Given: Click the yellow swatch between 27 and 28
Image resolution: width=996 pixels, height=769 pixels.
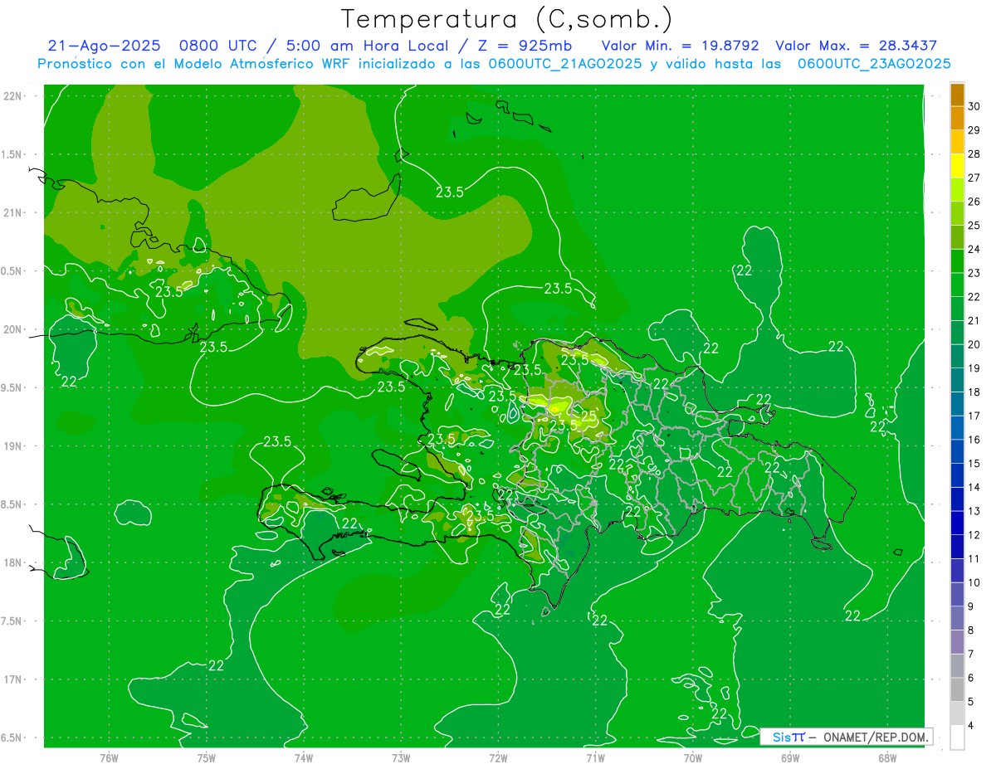Looking at the screenshot, I should (x=957, y=166).
